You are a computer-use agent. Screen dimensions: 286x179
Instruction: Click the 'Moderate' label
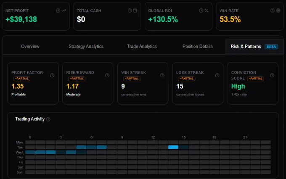73,95
